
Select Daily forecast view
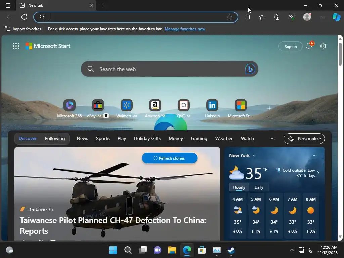pos(259,187)
